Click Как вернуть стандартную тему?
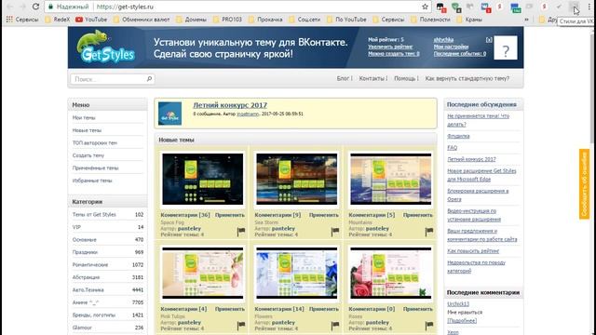The height and width of the screenshot is (335, 596). (467, 78)
